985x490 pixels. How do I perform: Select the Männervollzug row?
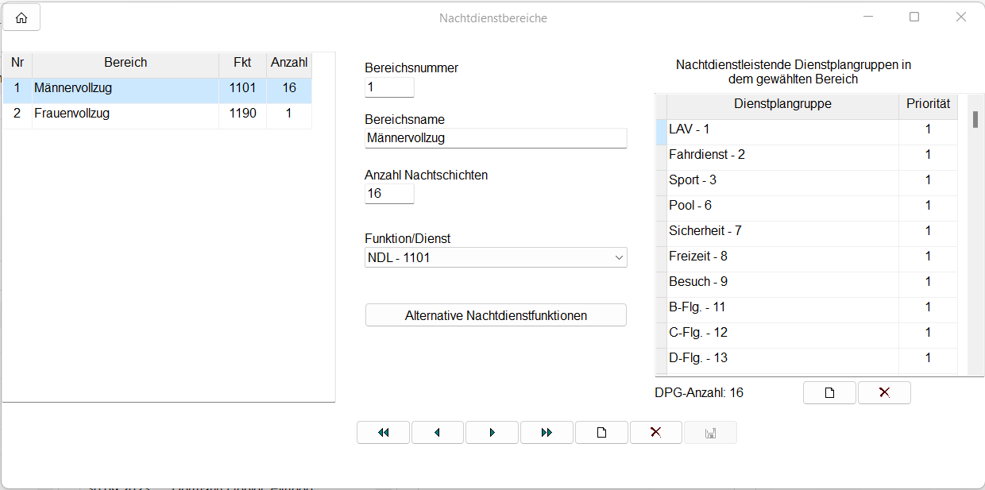coord(126,88)
